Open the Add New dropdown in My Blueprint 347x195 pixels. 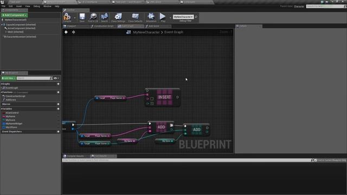click(9, 78)
